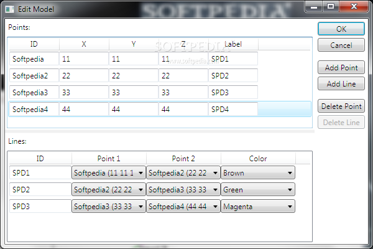Edit the Z value 11 field
Viewport: 373px width, 249px height.
(x=183, y=59)
